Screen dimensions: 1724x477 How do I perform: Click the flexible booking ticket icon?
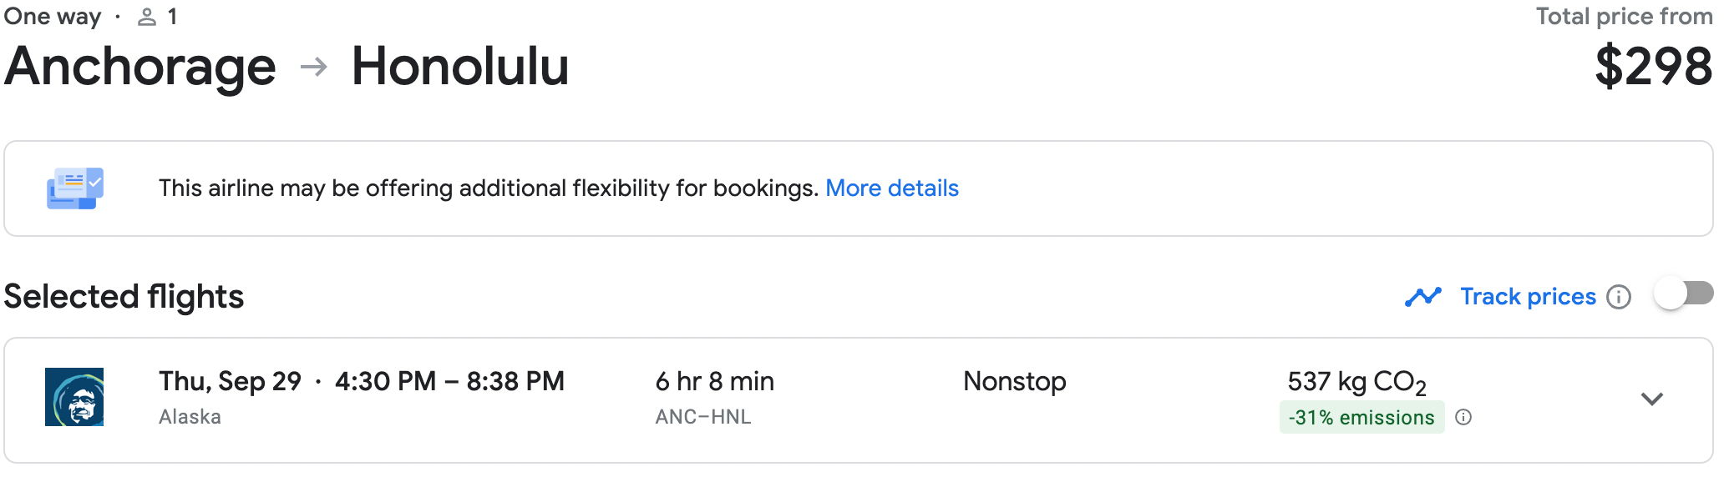point(75,188)
